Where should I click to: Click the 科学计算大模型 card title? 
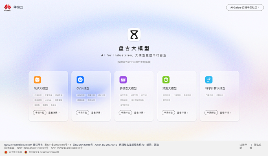click(215, 88)
